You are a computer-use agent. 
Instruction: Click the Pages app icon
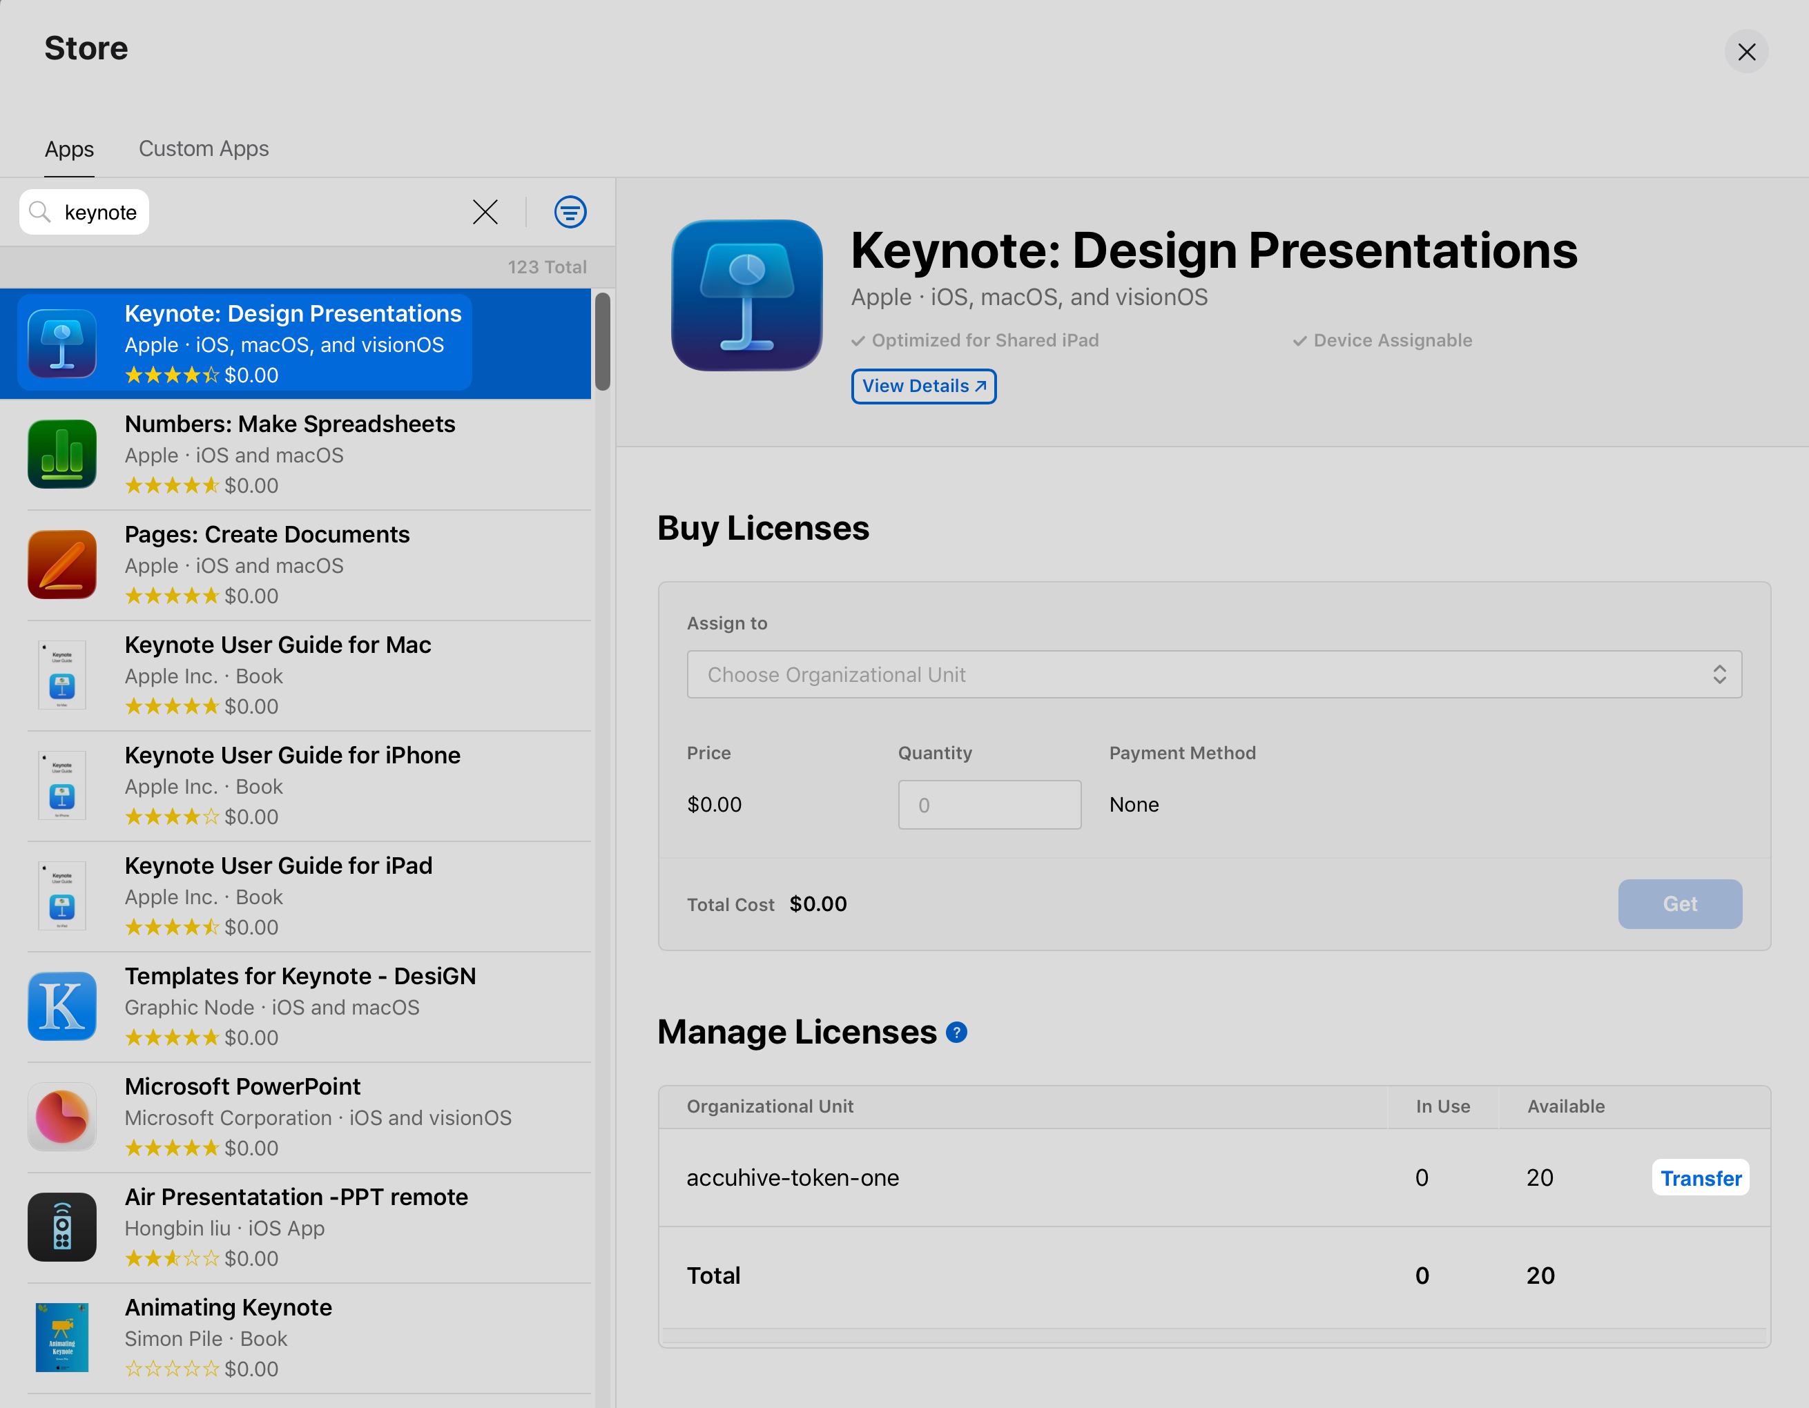coord(62,565)
